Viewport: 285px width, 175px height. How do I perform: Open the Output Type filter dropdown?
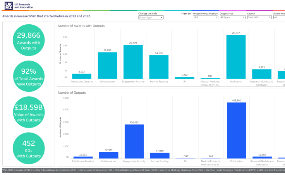(x=232, y=17)
